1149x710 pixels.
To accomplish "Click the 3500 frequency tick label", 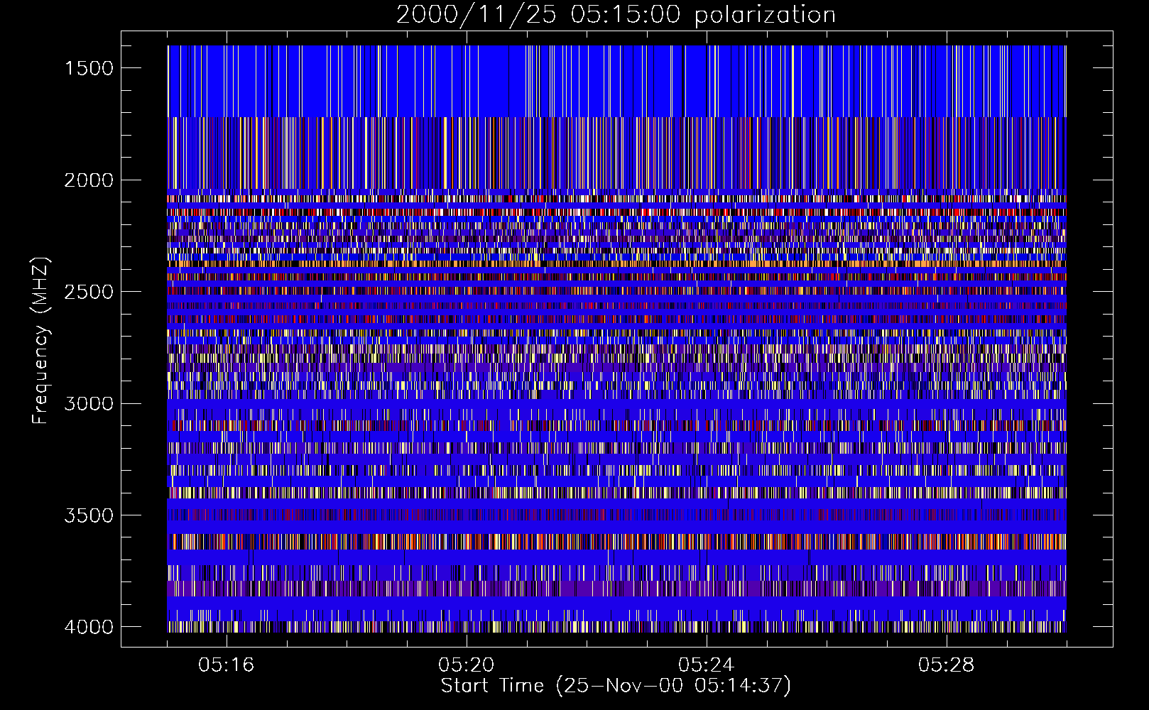I will (x=89, y=515).
